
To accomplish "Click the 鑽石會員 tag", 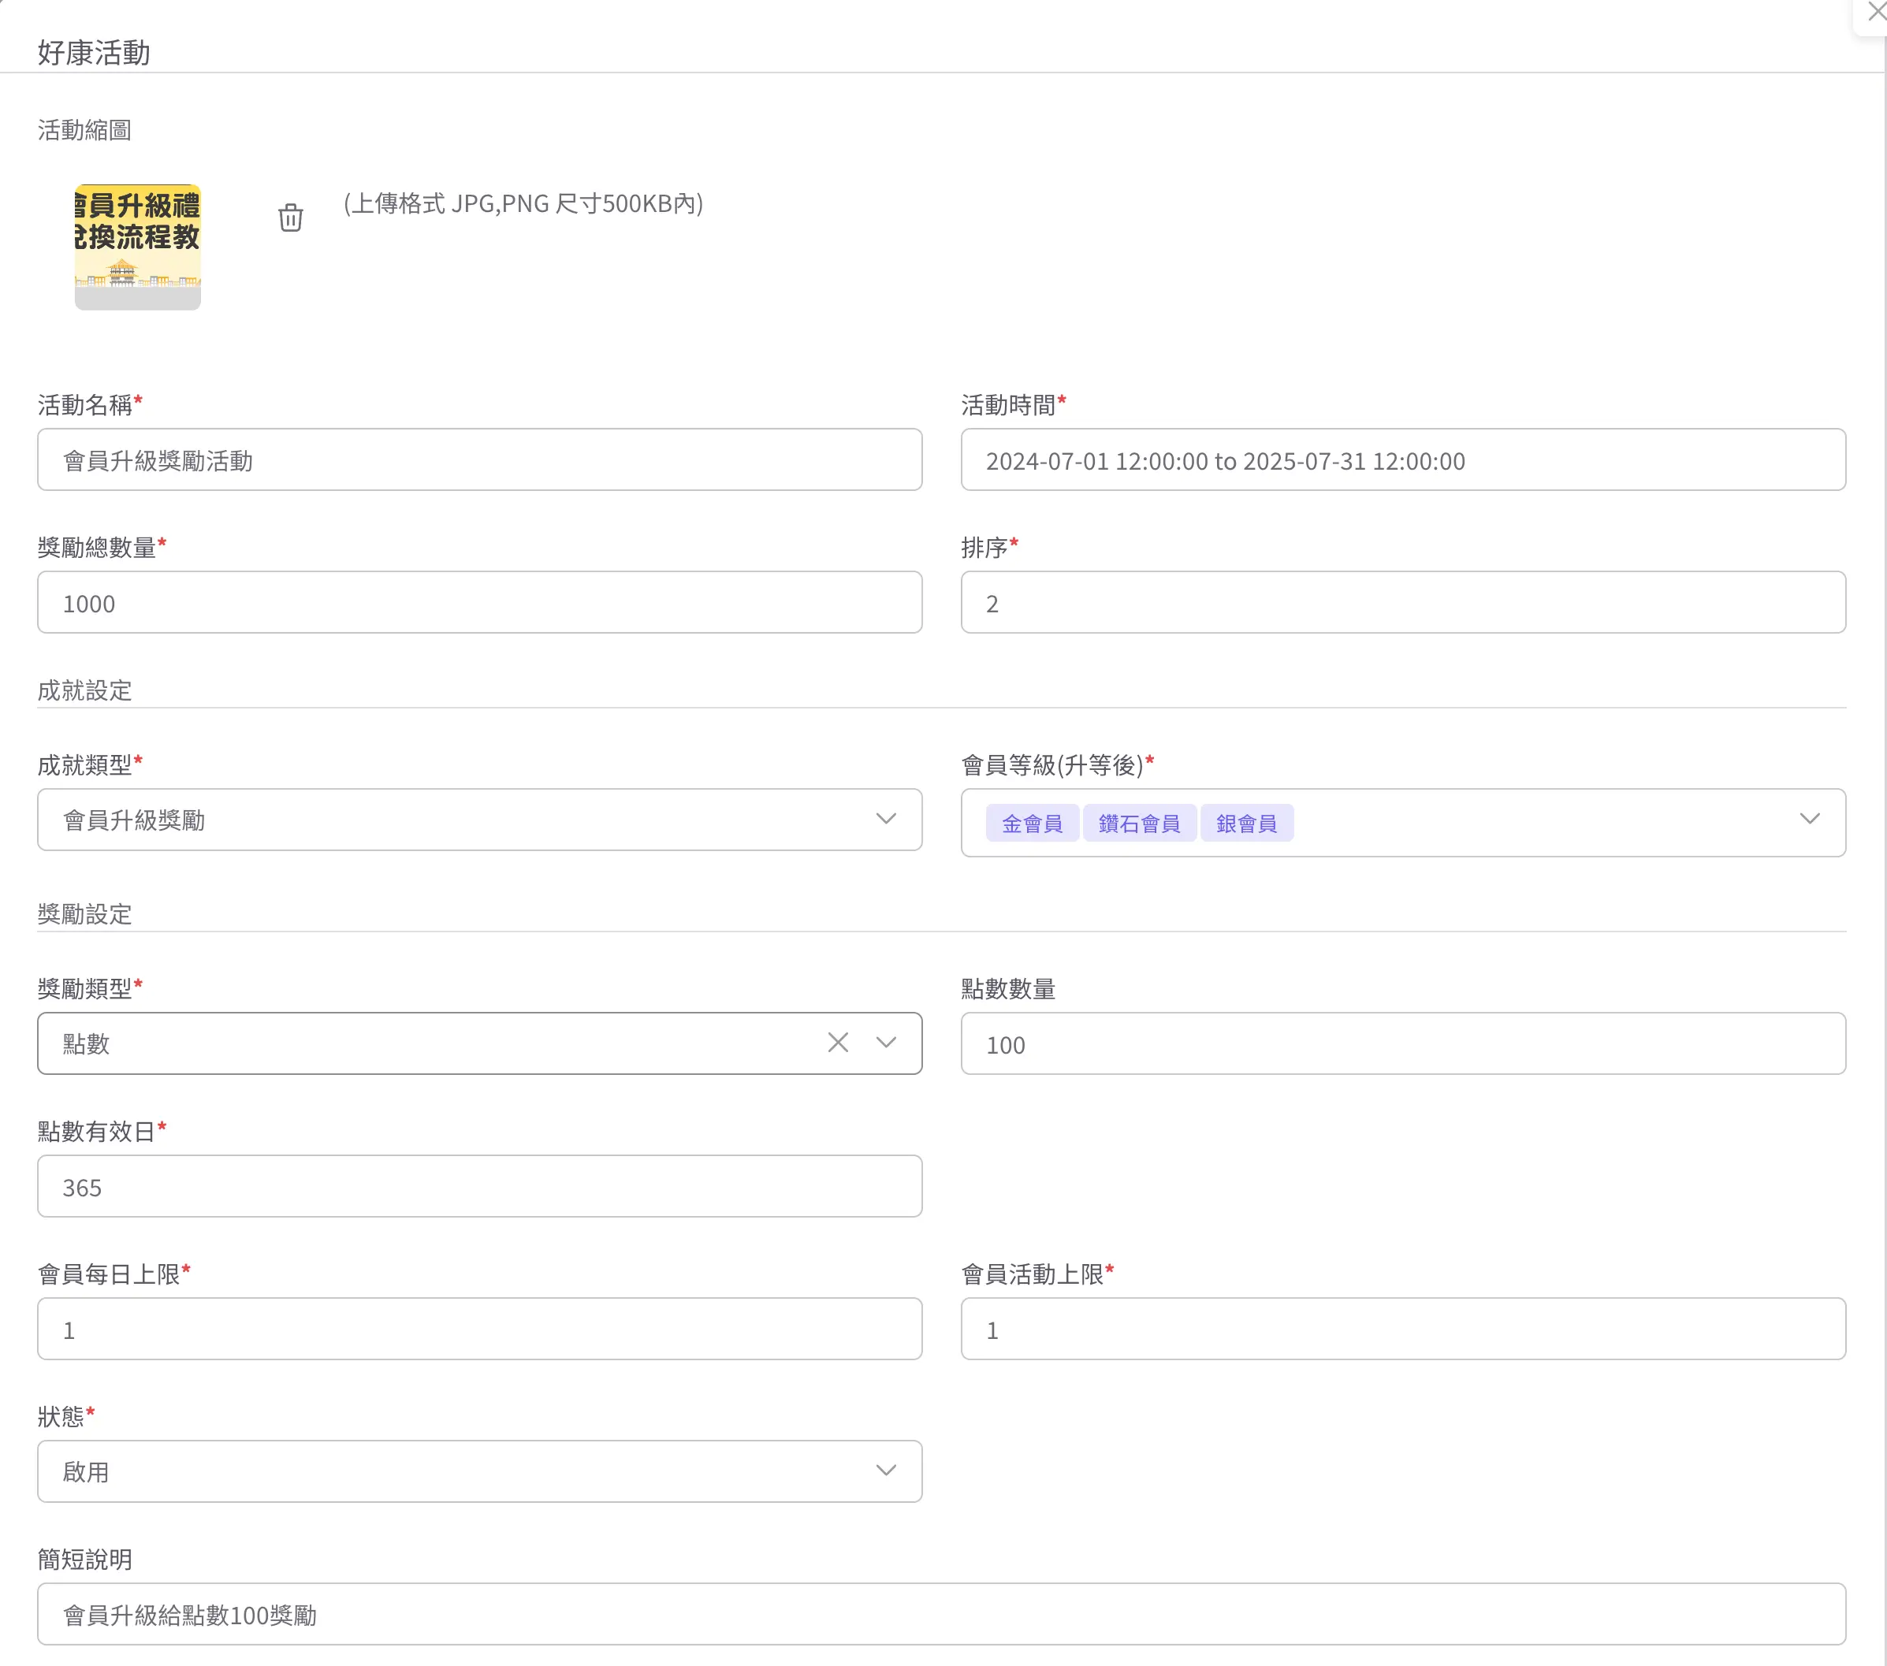I will [1138, 824].
